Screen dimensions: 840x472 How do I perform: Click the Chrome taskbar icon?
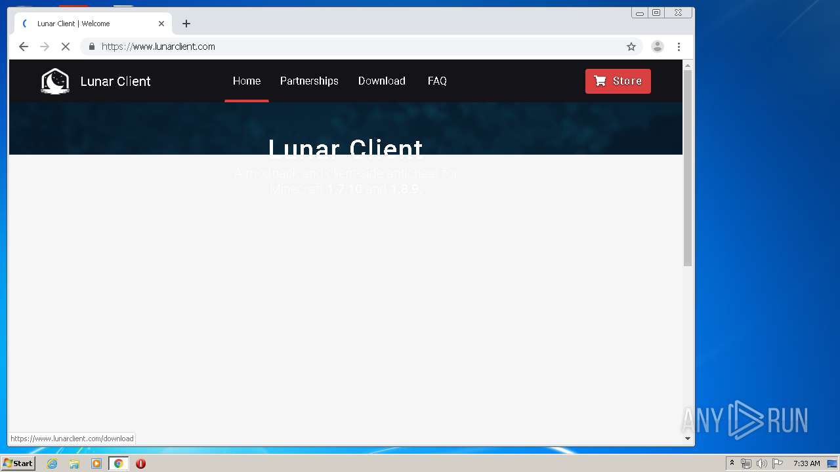pyautogui.click(x=119, y=463)
